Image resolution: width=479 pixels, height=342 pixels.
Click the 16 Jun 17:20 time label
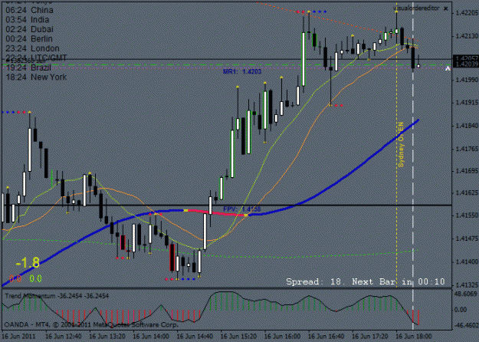tap(369, 337)
